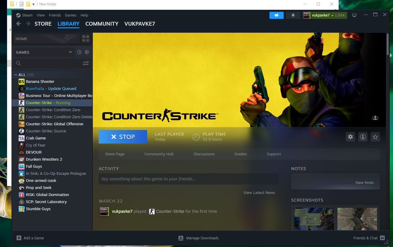This screenshot has height=247, width=393.
Task: Select Fall Guys in the library list
Action: [34, 167]
